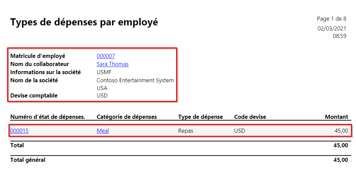
Task: Click the report time 08:59
Action: coord(340,36)
